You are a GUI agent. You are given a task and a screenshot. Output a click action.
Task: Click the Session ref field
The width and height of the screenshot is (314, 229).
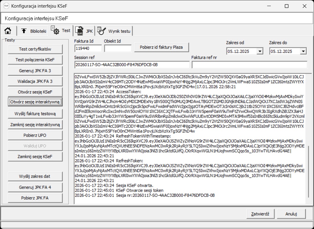pyautogui.click(x=132, y=65)
